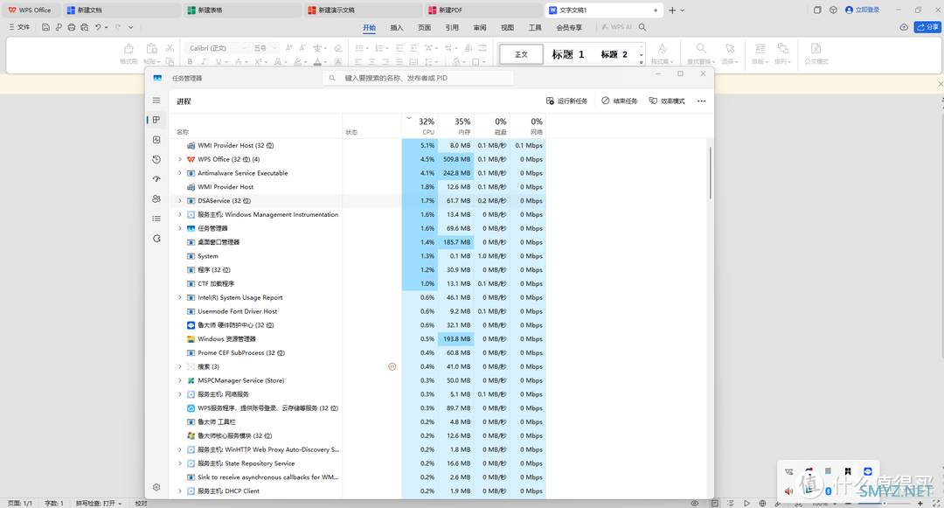Open Details list icon in Task Manager sidebar
Screen dimensions: 944x508
[x=156, y=219]
